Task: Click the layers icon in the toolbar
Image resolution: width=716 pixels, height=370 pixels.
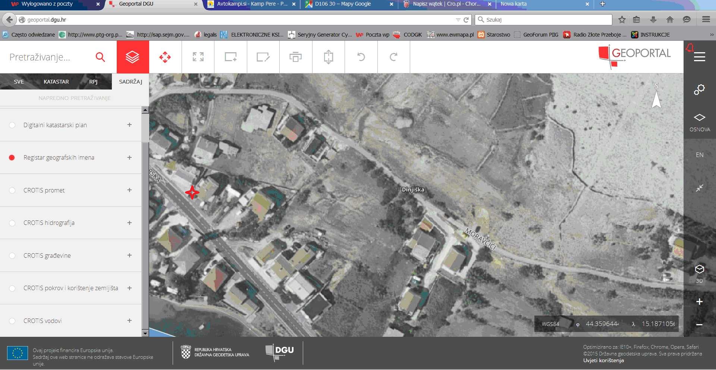Action: pos(132,57)
